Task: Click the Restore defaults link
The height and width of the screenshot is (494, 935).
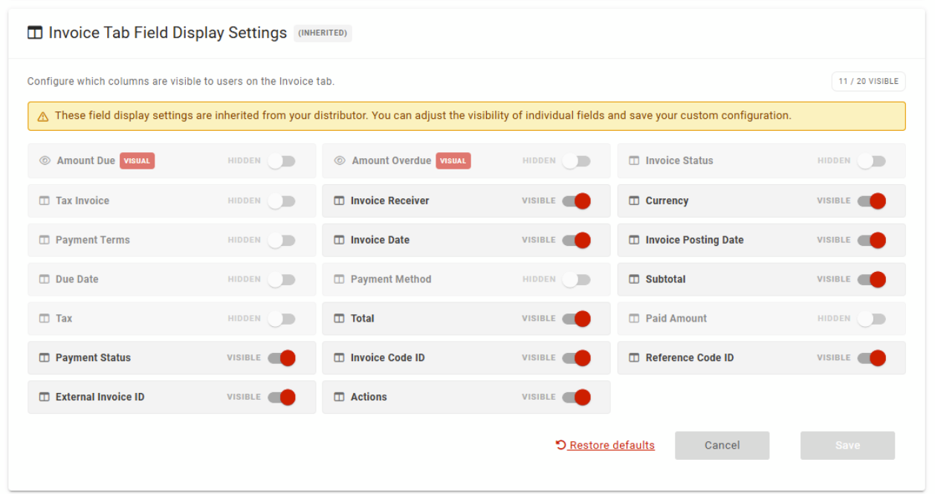Action: [605, 445]
